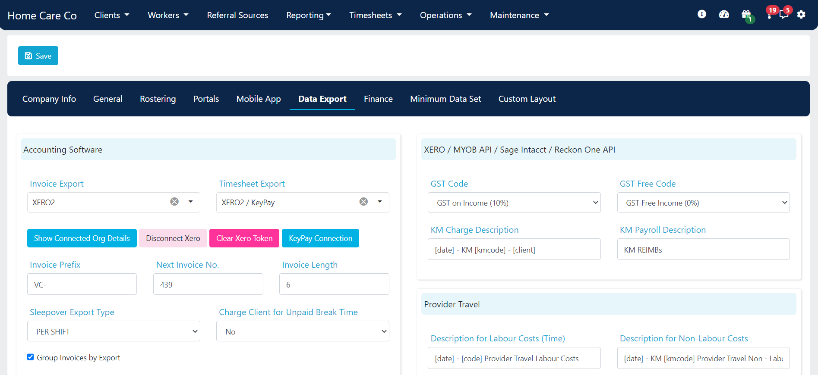Open the gift icon with badge 1

point(747,16)
